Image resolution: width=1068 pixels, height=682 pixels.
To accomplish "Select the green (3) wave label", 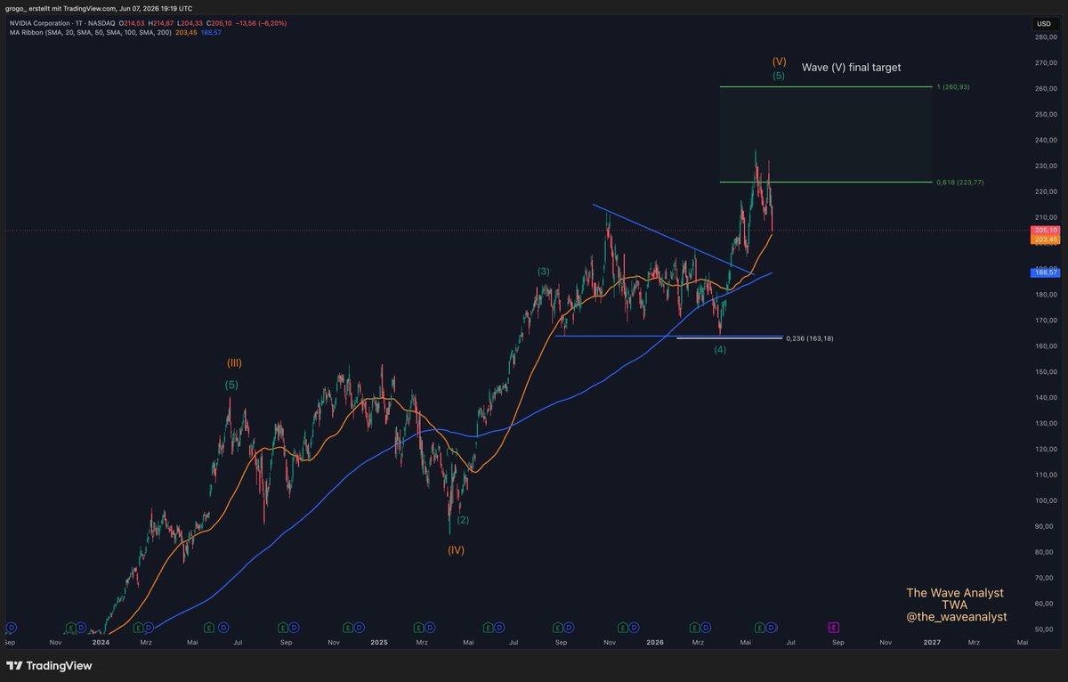I will point(543,271).
